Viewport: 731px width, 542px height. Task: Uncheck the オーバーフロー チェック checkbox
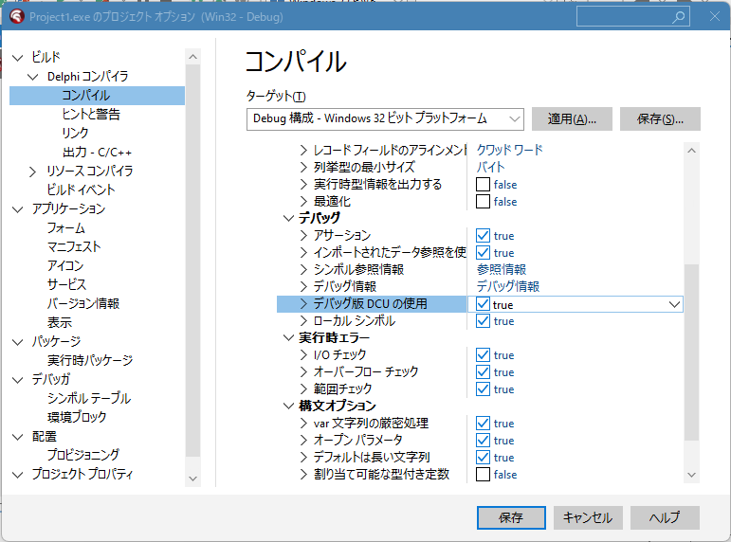click(x=484, y=372)
